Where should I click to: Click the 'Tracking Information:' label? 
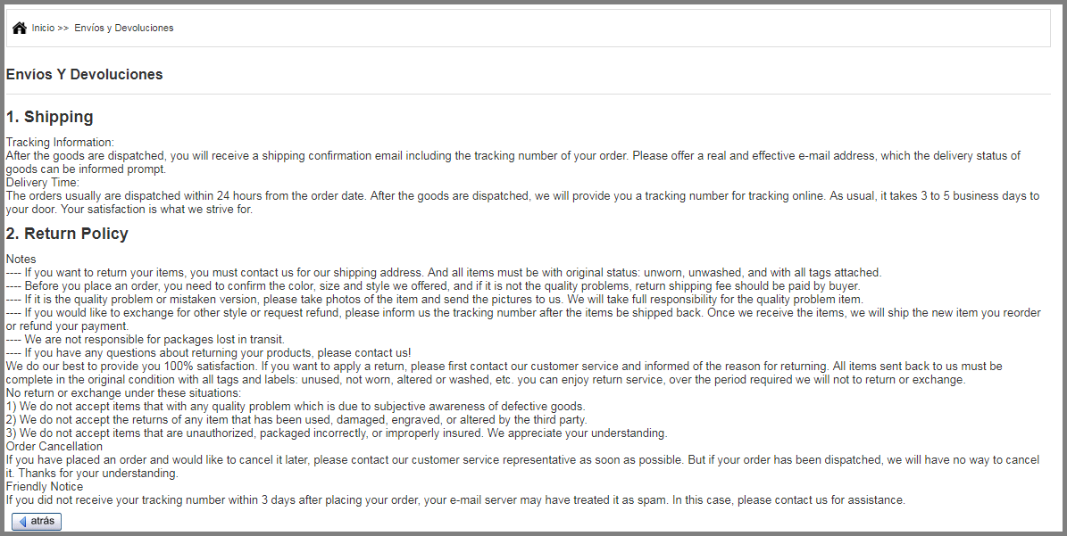tap(60, 142)
